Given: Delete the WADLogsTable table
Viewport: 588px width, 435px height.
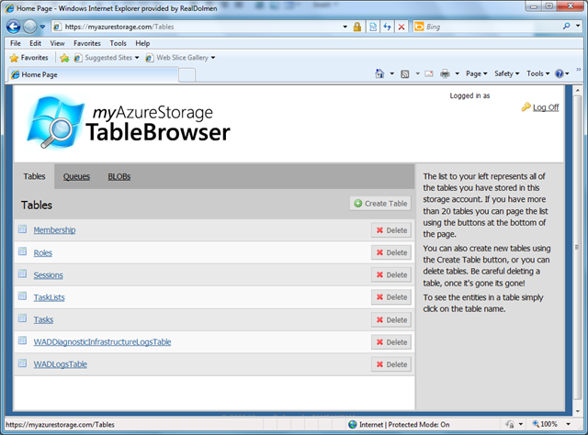Looking at the screenshot, I should click(391, 364).
